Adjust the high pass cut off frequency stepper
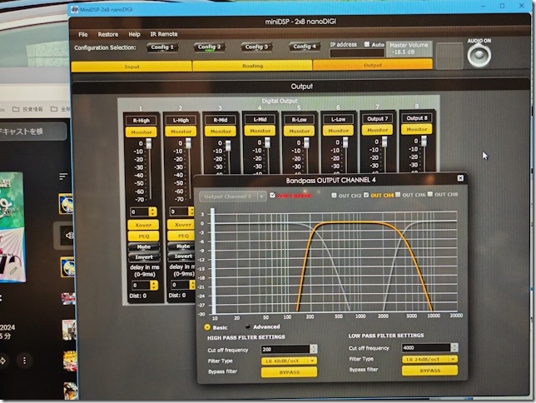 click(x=314, y=349)
